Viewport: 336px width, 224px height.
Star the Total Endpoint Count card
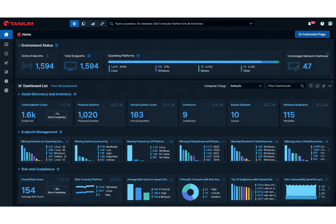[68, 105]
